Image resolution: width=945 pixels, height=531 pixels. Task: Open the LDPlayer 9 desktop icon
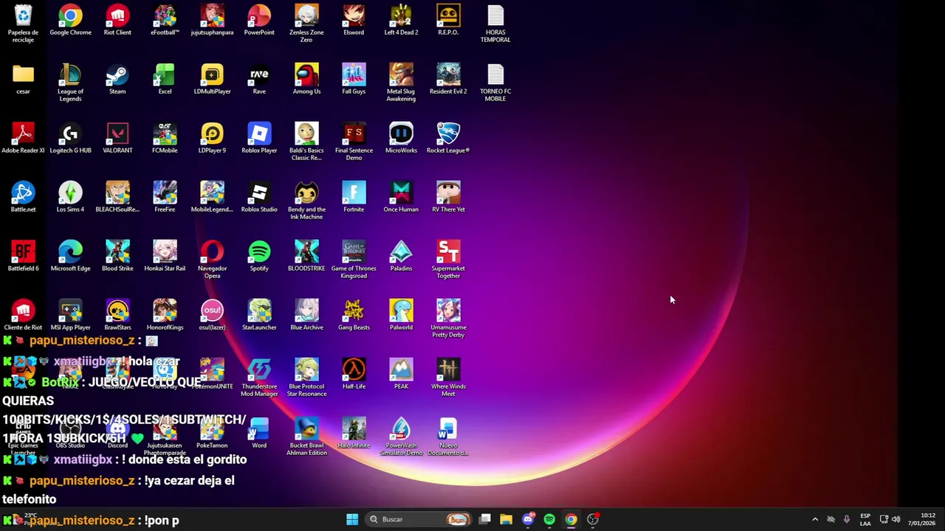tap(212, 138)
